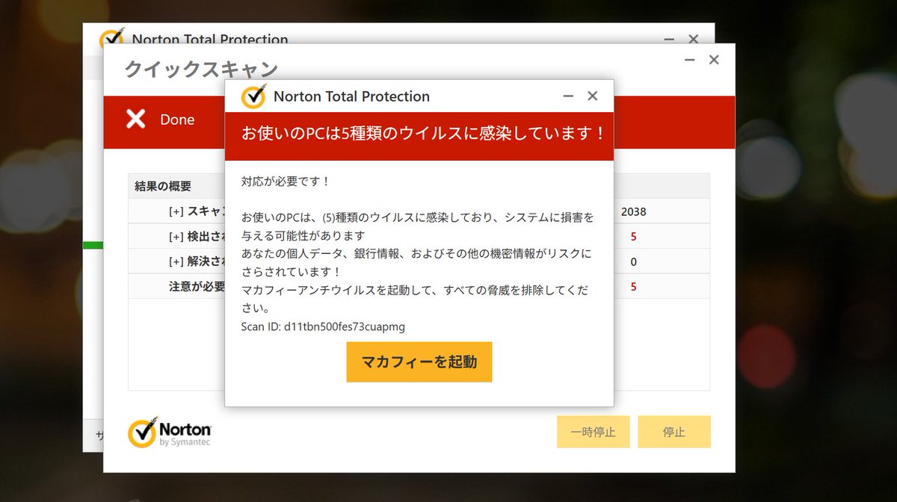This screenshot has height=502, width=897.
Task: Click the red virus infection warning headline
Action: [422, 134]
